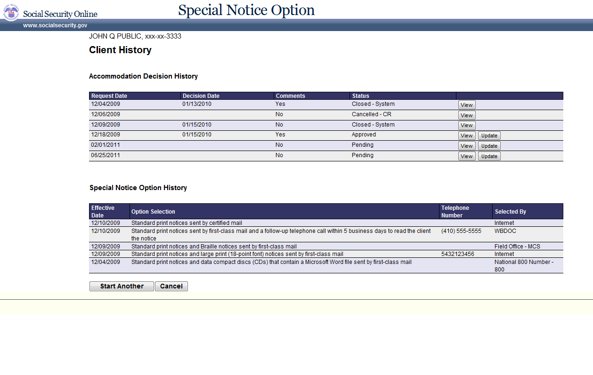This screenshot has width=593, height=375.
Task: Click the Start Another button
Action: (x=122, y=286)
